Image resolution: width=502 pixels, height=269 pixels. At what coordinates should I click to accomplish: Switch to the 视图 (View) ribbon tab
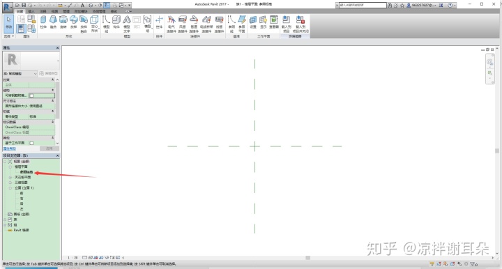[54, 11]
